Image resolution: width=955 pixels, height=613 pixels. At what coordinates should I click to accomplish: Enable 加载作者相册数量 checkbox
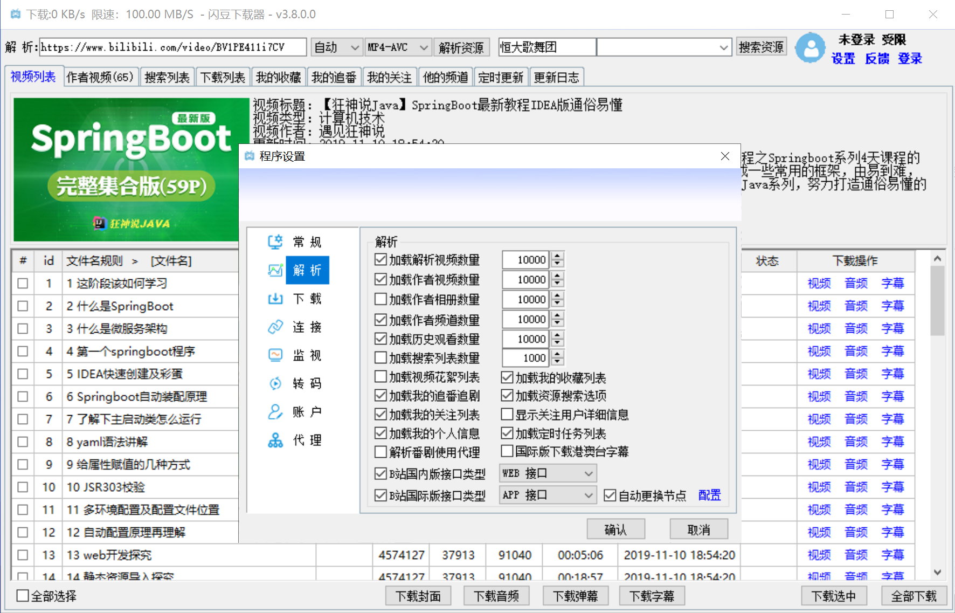pyautogui.click(x=380, y=299)
